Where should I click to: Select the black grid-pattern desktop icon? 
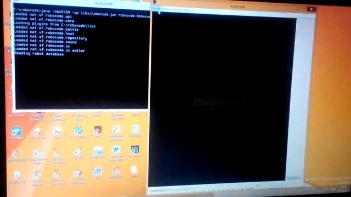(x=135, y=149)
